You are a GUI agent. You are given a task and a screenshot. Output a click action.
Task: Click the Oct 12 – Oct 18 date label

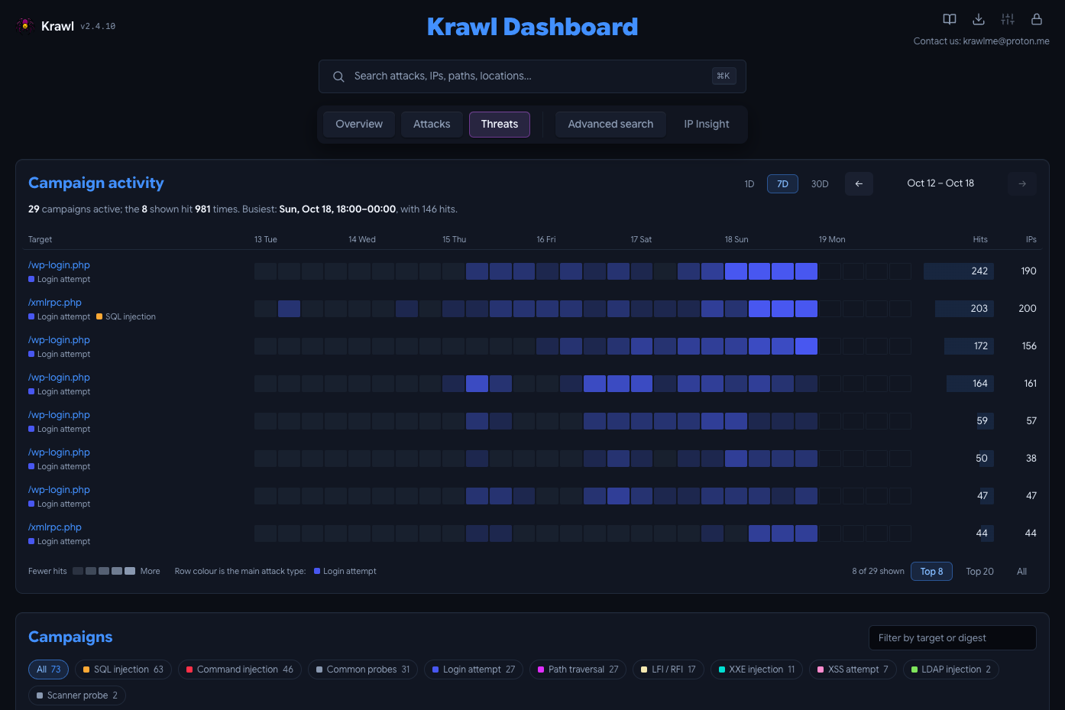tap(940, 183)
